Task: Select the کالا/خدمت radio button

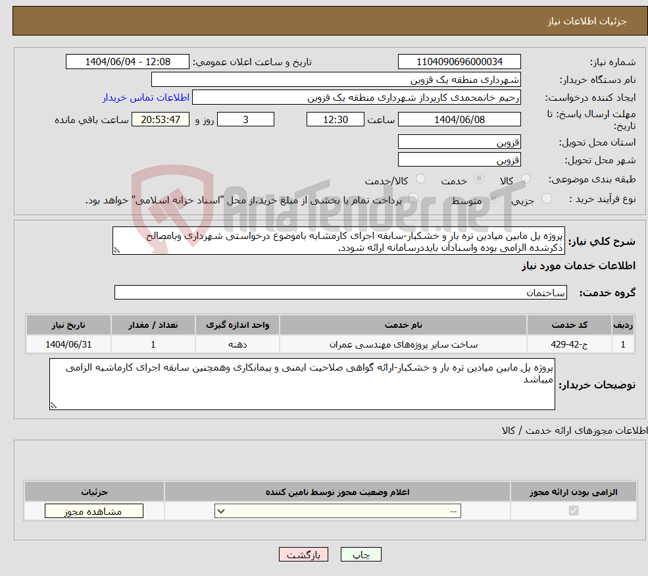Action: coord(420,178)
